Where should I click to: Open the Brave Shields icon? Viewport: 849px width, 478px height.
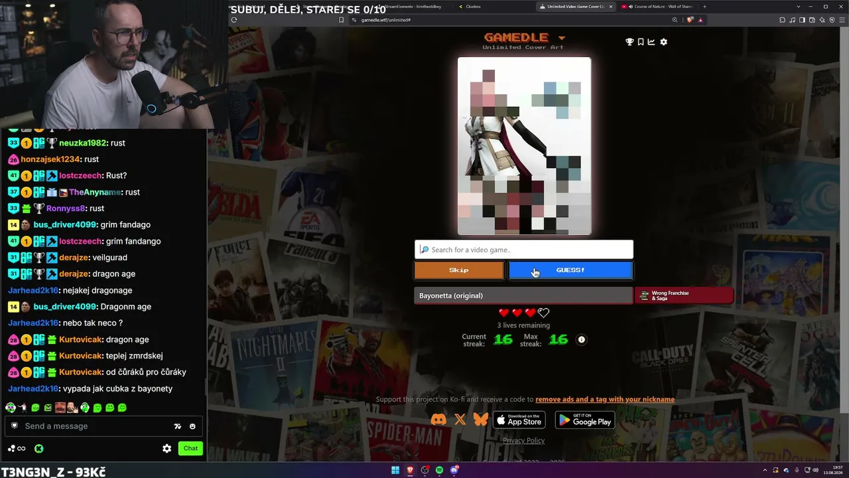[690, 20]
